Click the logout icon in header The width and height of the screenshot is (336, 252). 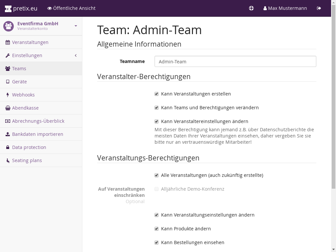coord(319,8)
